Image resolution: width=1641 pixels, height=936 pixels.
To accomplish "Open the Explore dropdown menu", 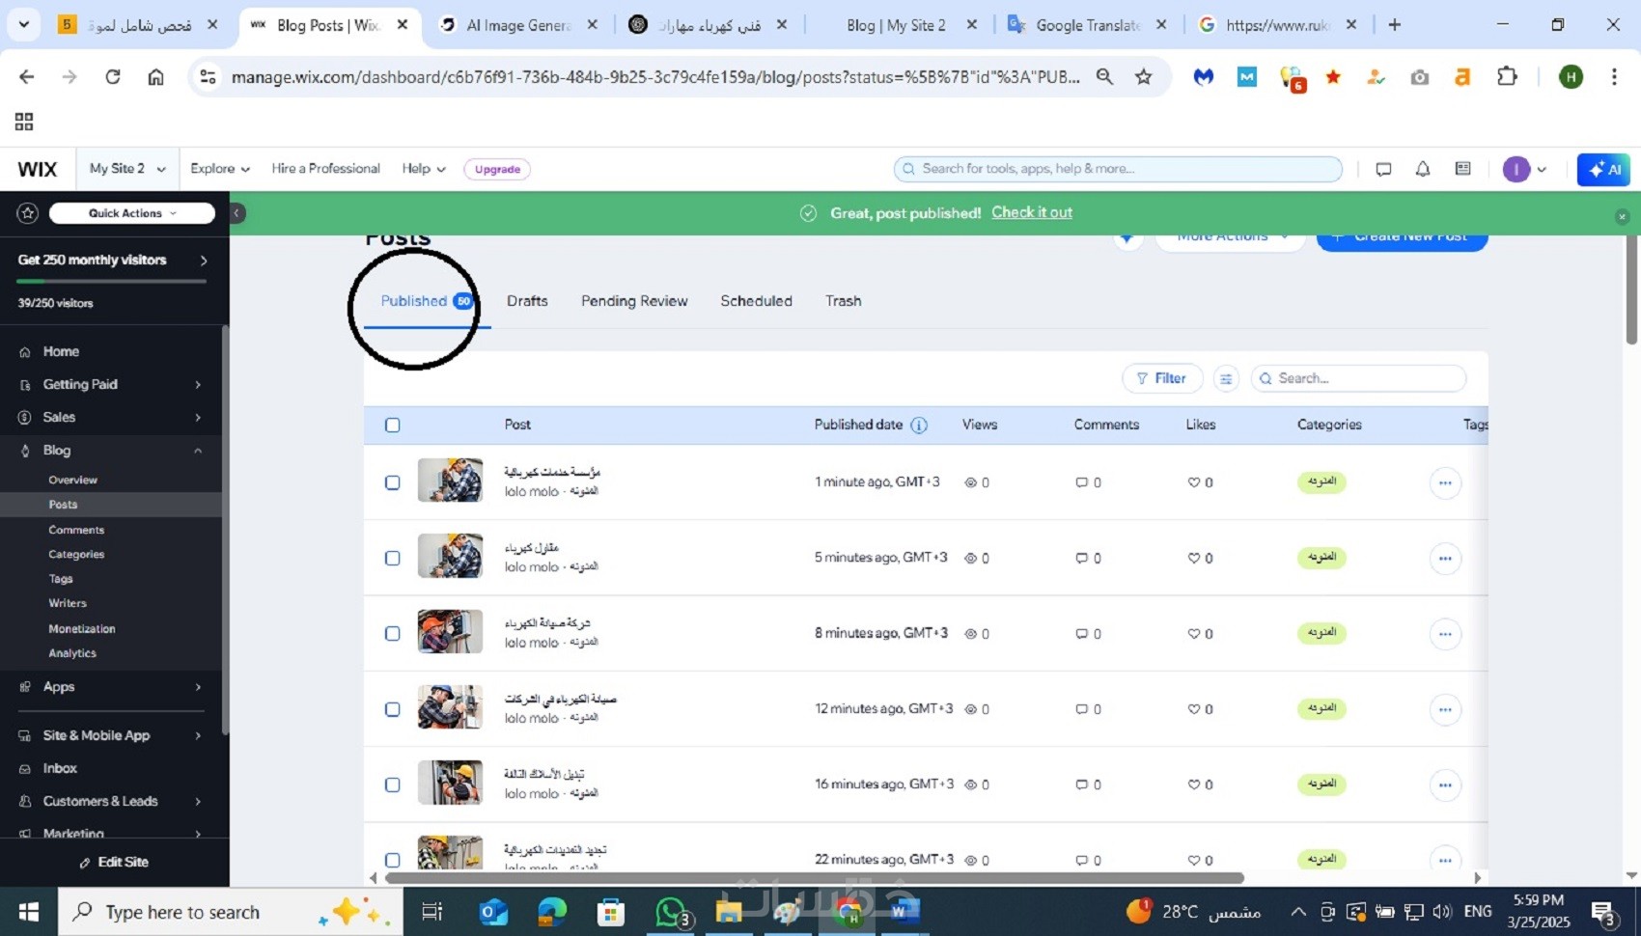I will 220,169.
